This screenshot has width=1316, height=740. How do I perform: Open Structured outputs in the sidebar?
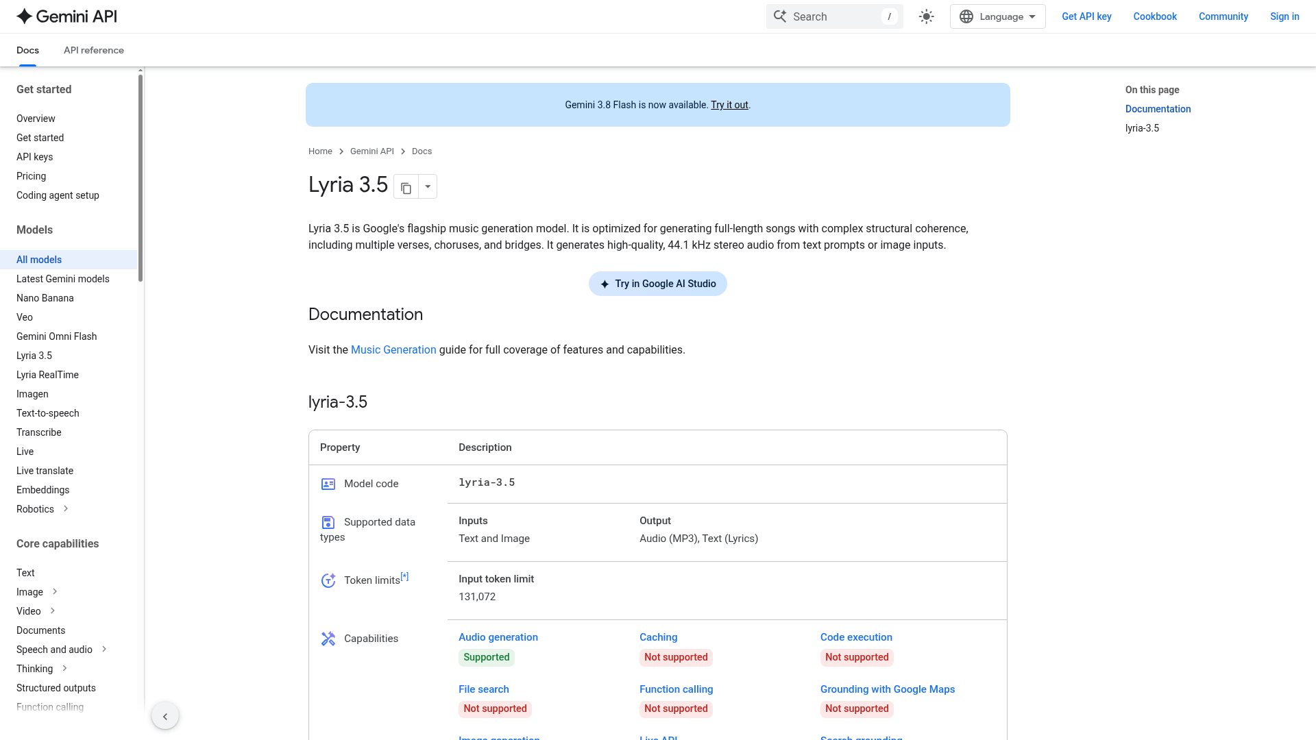pyautogui.click(x=56, y=687)
